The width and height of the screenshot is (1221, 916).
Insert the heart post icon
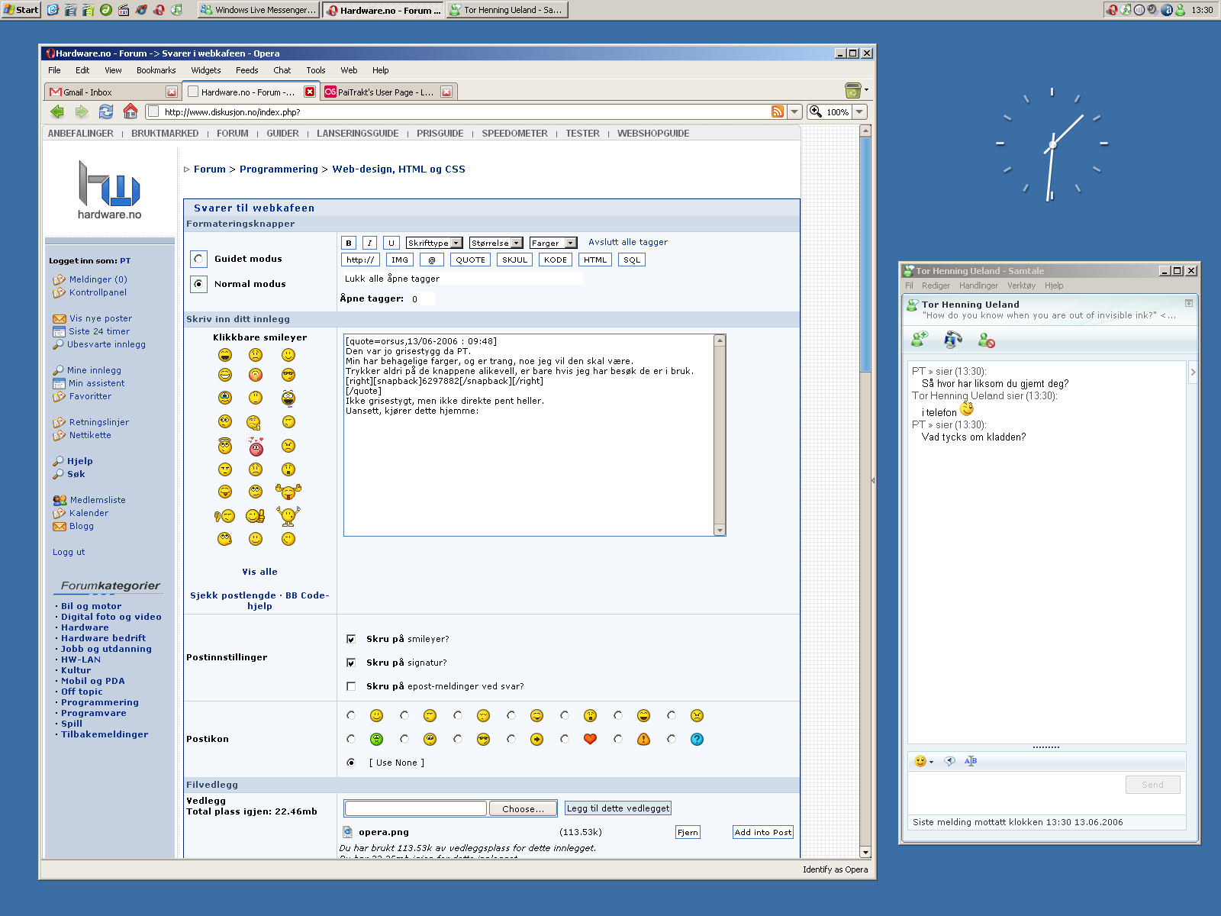[590, 739]
